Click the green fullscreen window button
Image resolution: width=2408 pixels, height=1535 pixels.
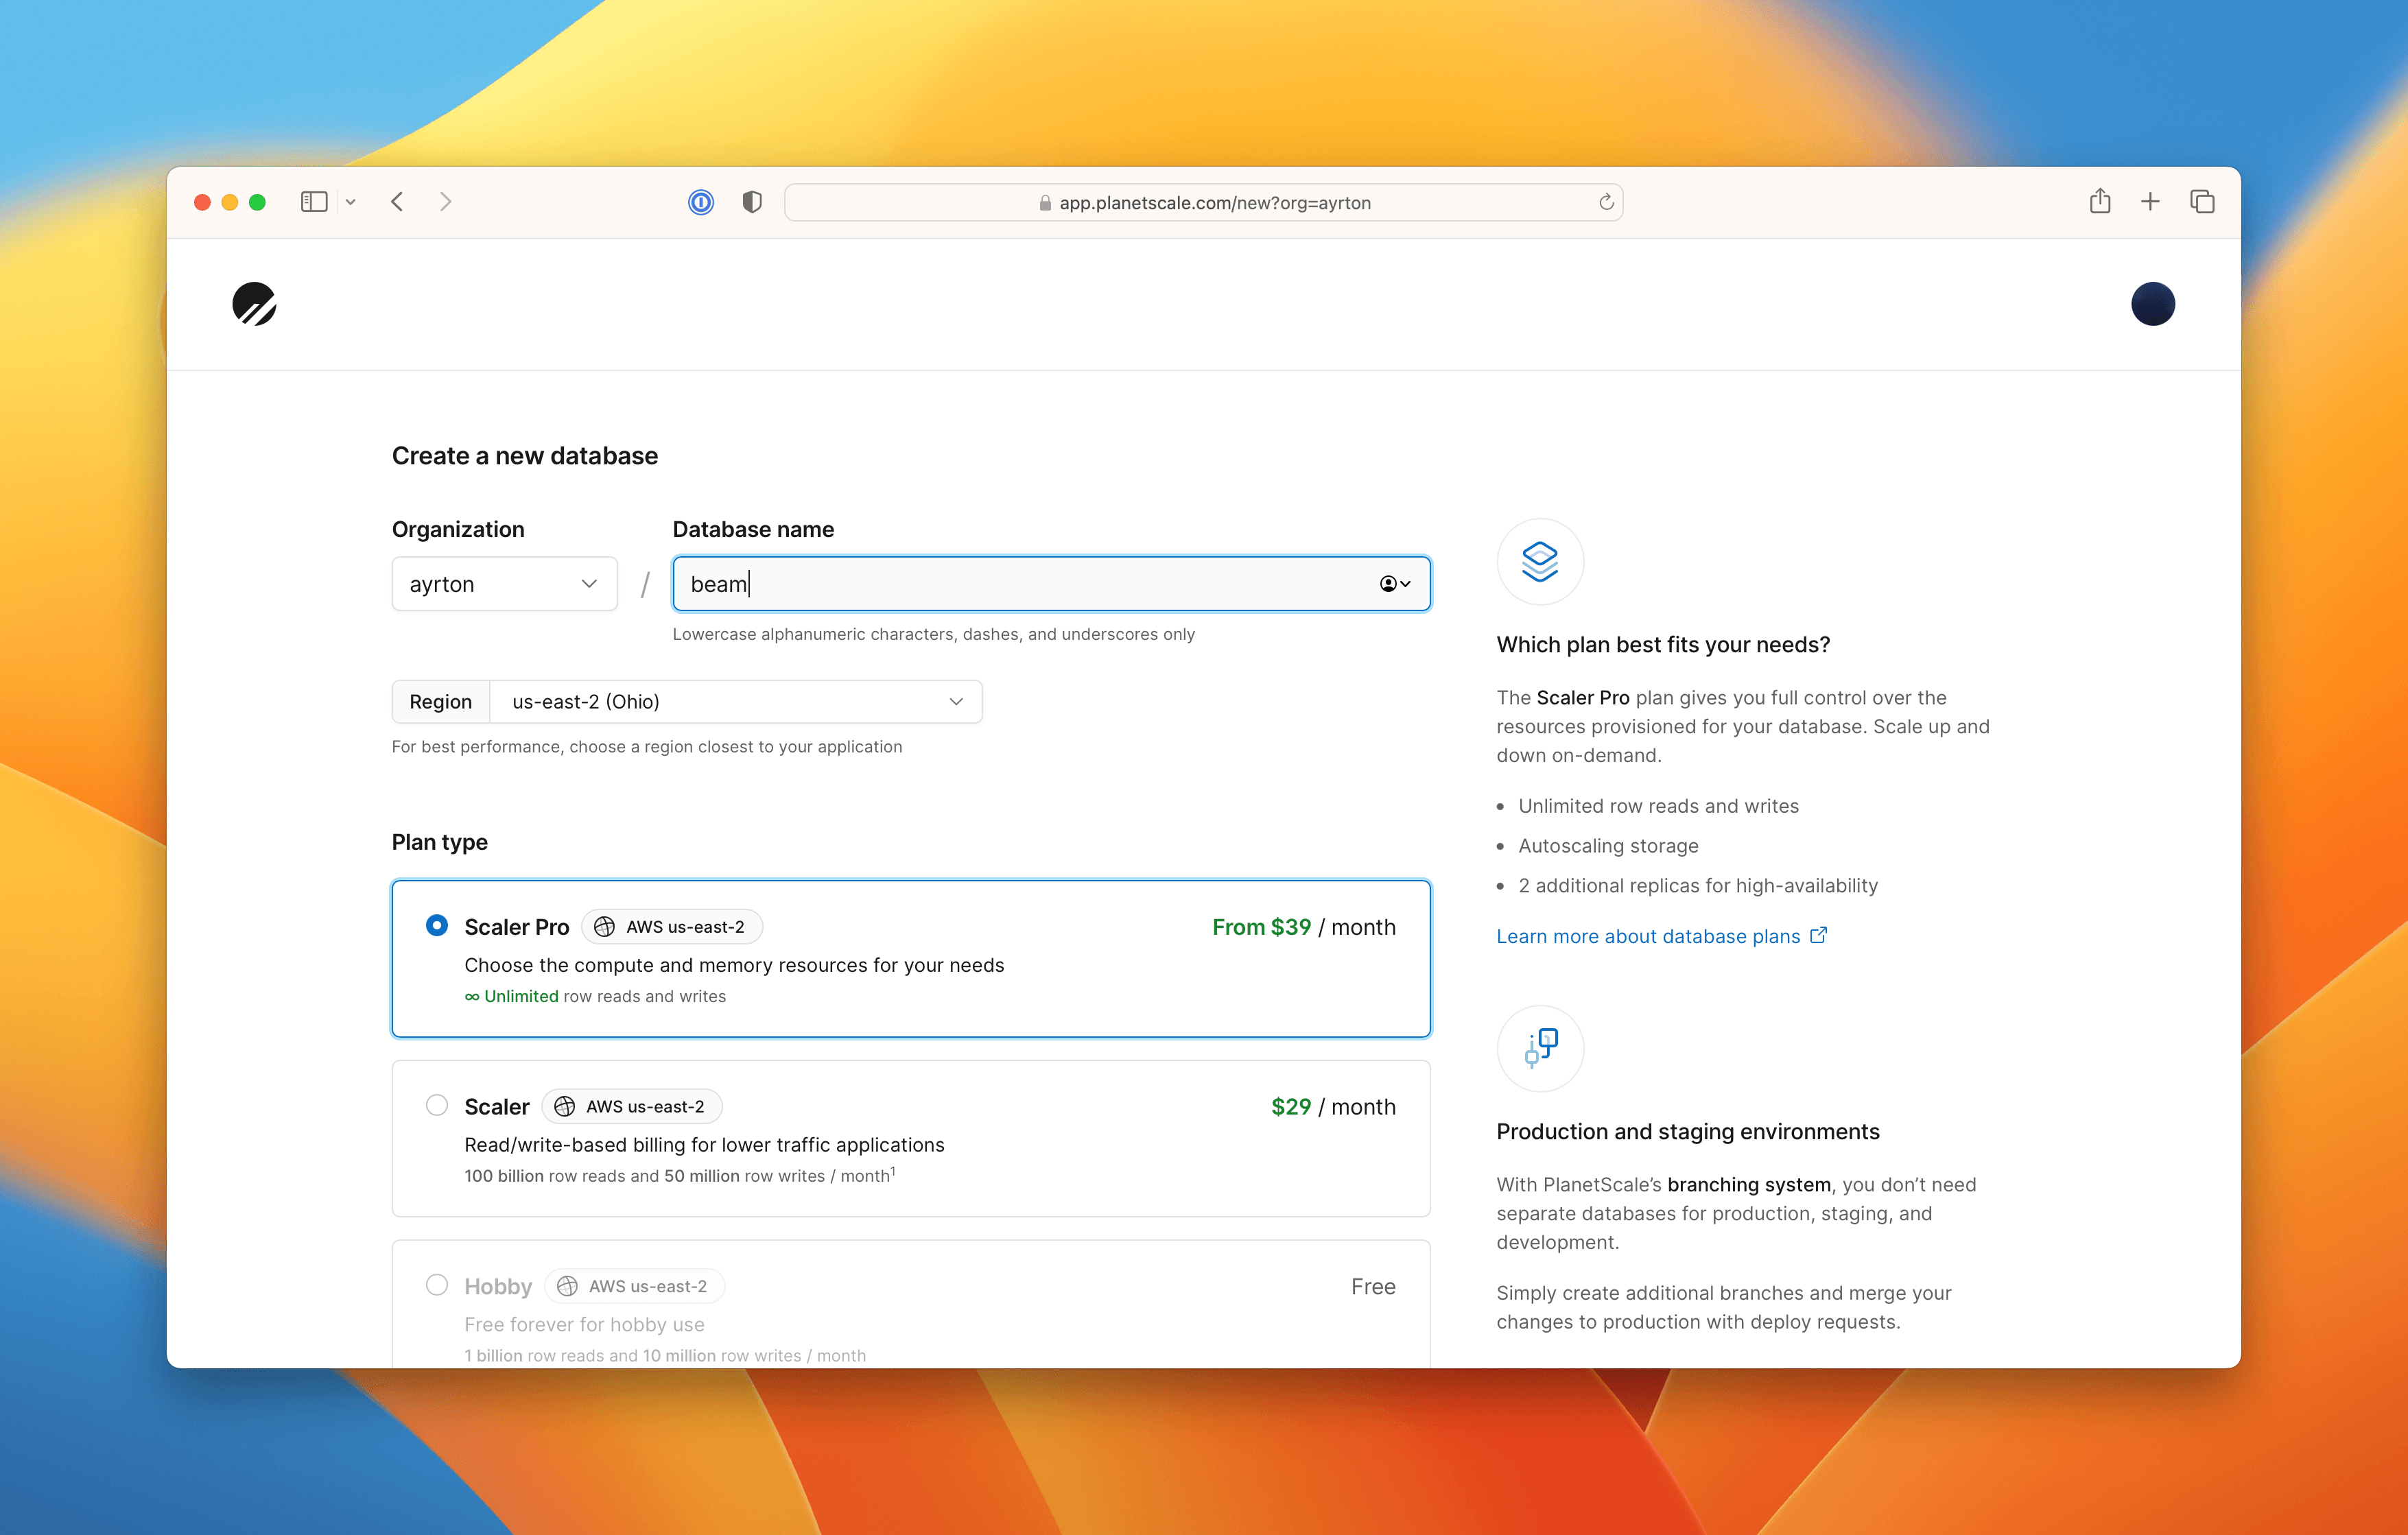257,202
